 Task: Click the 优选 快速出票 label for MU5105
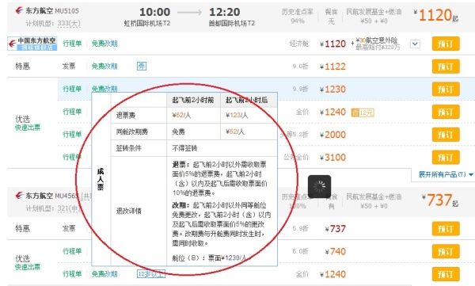coord(28,123)
